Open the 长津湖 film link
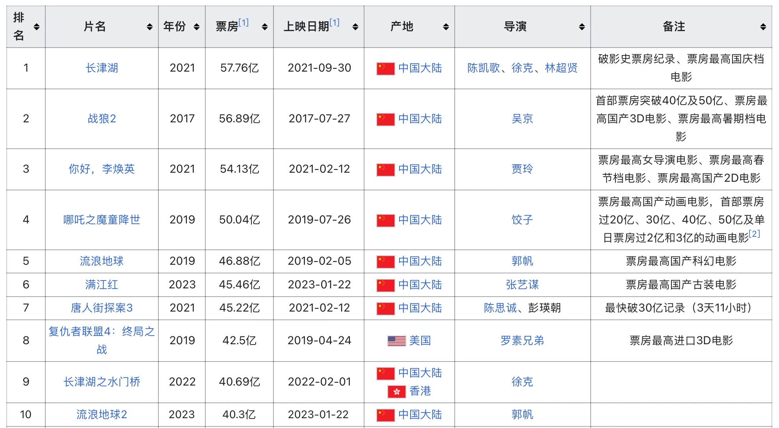 (x=102, y=68)
